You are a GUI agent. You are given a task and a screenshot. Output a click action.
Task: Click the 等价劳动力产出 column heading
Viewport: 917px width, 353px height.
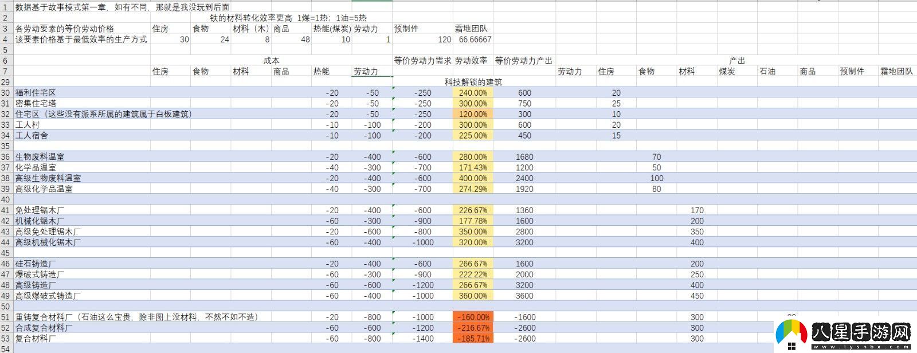tap(524, 61)
